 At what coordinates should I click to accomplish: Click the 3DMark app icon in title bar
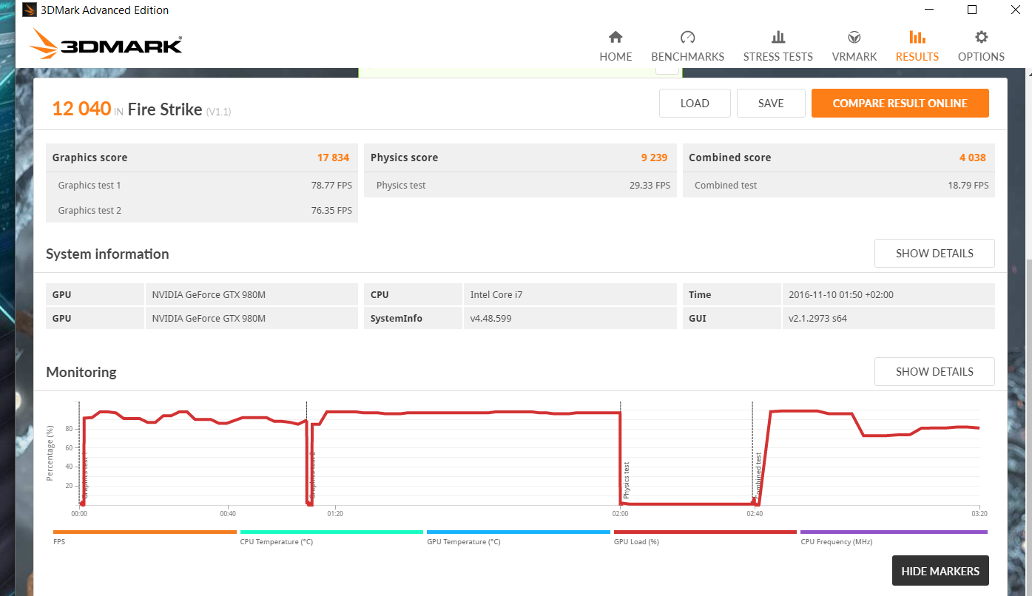coord(30,10)
